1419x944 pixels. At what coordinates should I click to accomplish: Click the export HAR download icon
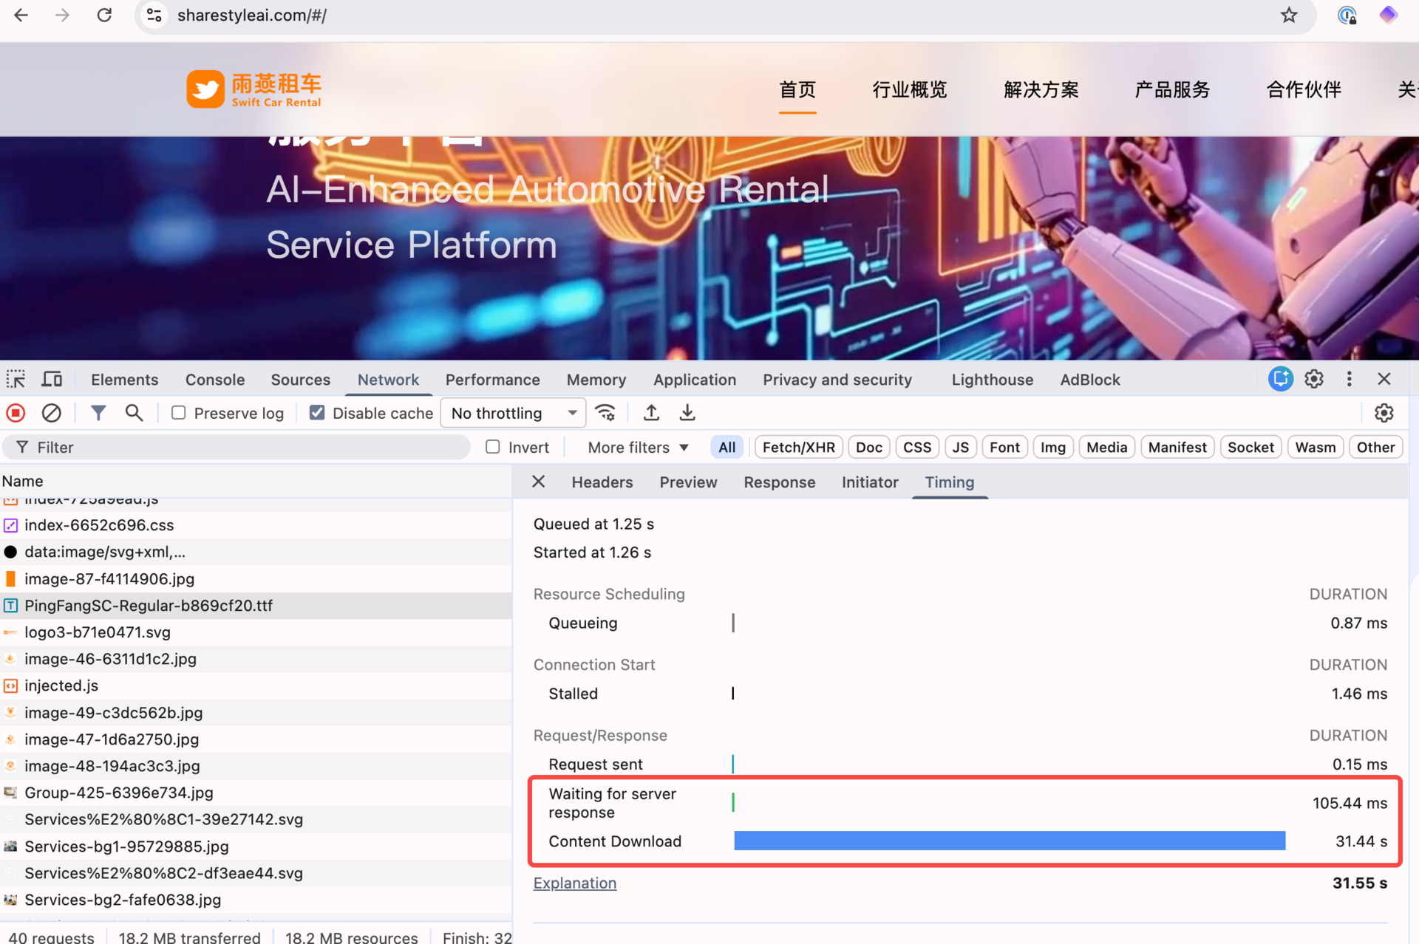click(x=687, y=413)
